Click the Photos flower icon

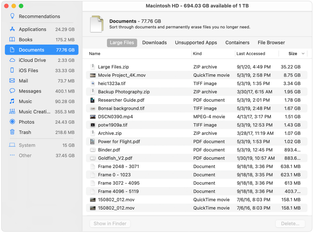(x=12, y=122)
